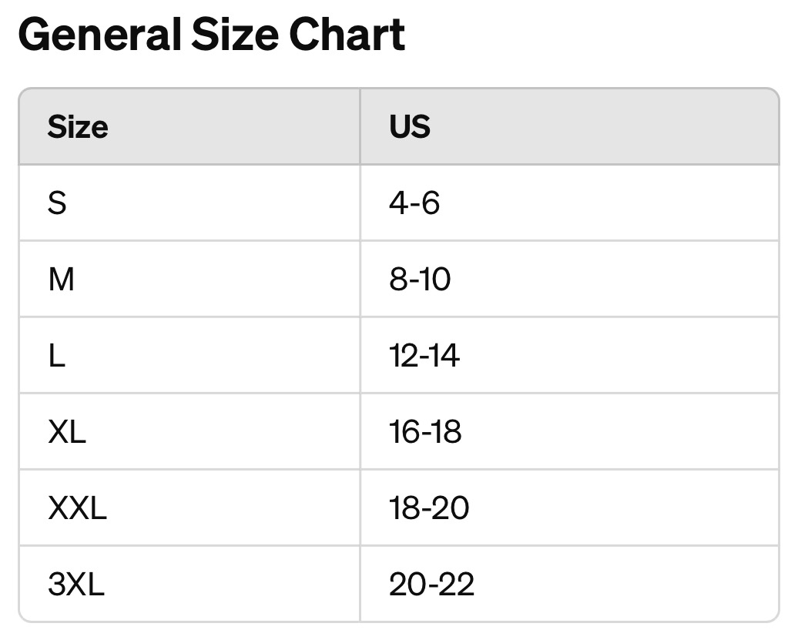
Task: Click the letter X in the XL cell
Action: 59,432
